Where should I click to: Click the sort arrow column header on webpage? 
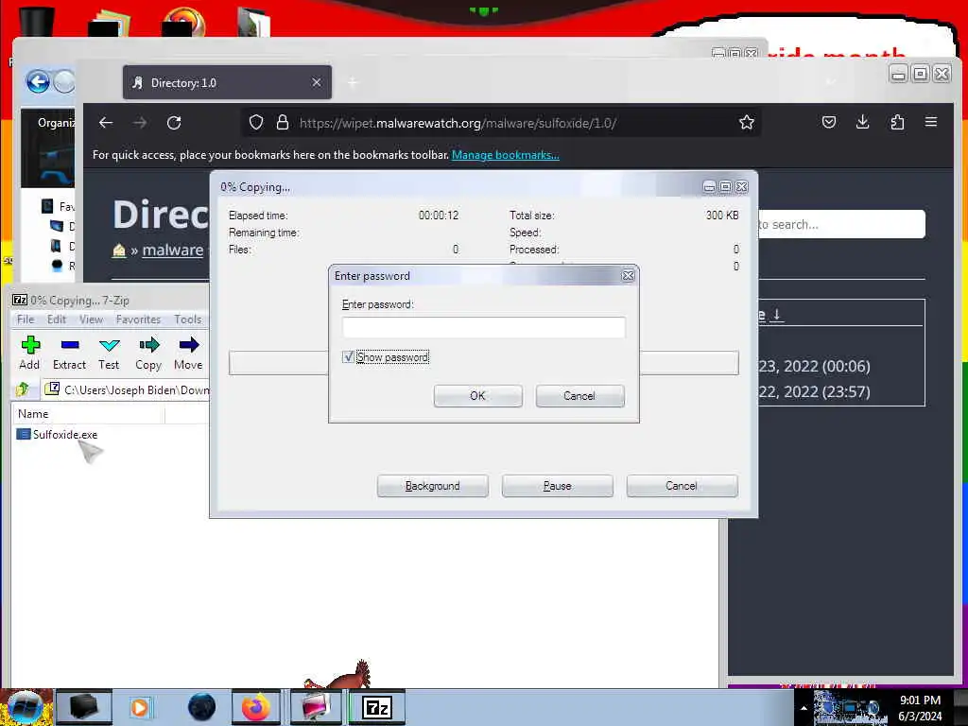pos(777,315)
